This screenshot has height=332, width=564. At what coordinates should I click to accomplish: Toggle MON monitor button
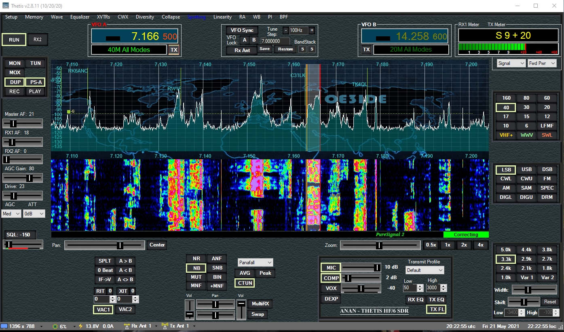[x=15, y=63]
